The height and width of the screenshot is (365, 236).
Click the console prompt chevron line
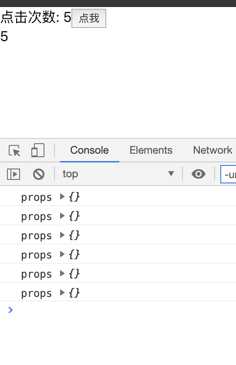tap(118, 310)
